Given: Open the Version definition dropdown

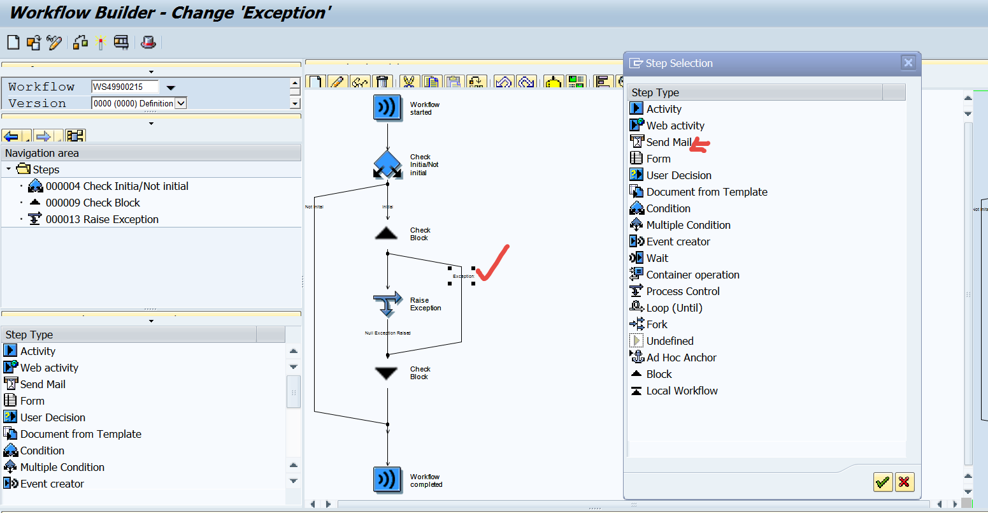Looking at the screenshot, I should 181,103.
